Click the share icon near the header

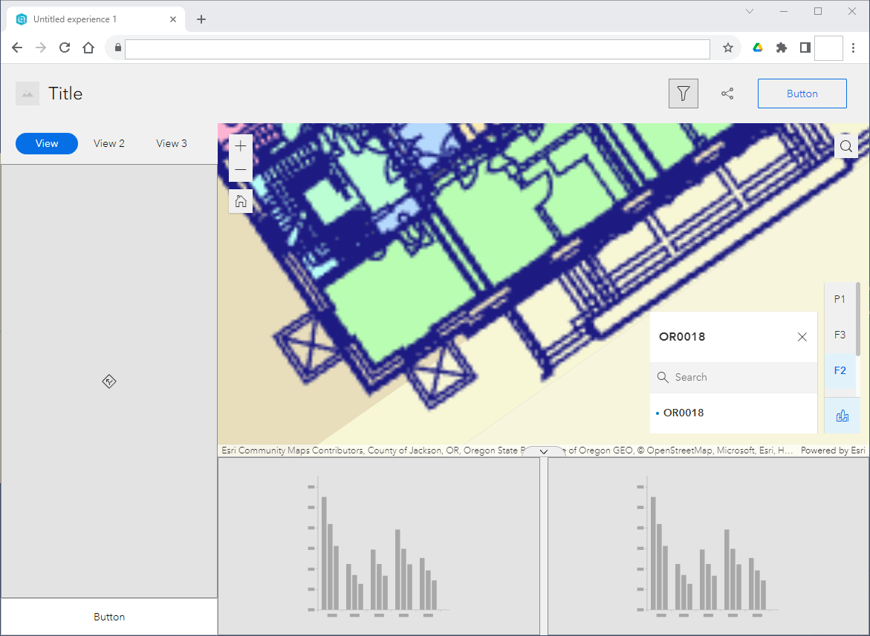pyautogui.click(x=727, y=93)
